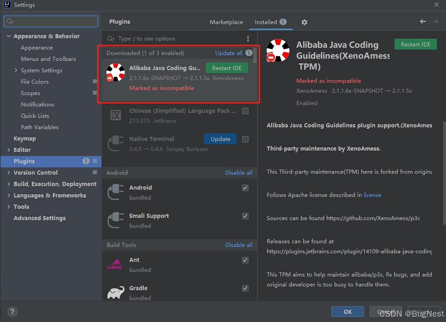Expand System Settings node
This screenshot has width=446, height=322.
(16, 70)
